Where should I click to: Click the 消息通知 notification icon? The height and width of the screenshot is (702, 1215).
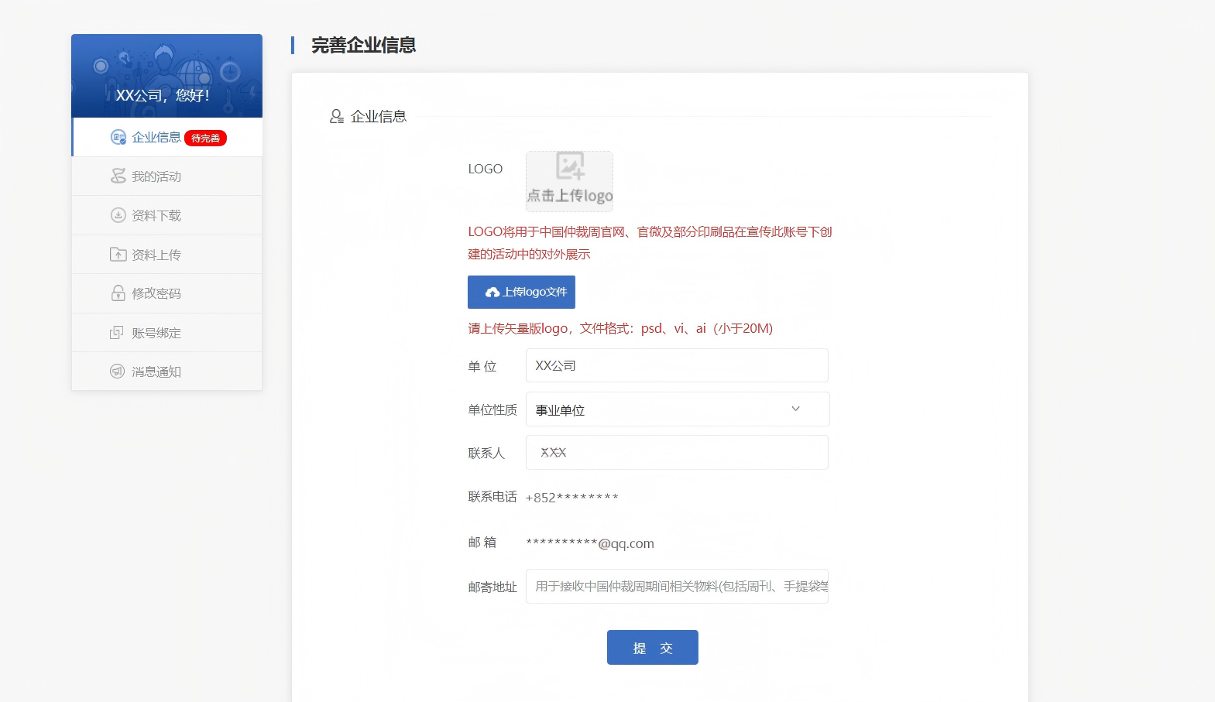pyautogui.click(x=117, y=372)
